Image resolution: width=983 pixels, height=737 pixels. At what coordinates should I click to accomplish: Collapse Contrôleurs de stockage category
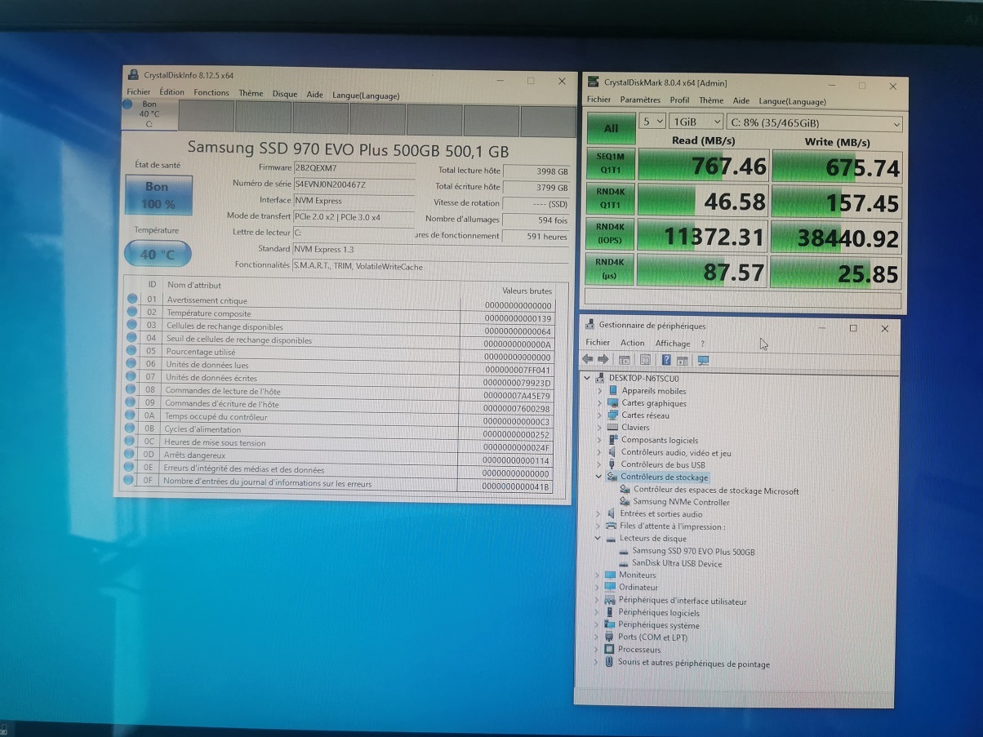point(598,477)
